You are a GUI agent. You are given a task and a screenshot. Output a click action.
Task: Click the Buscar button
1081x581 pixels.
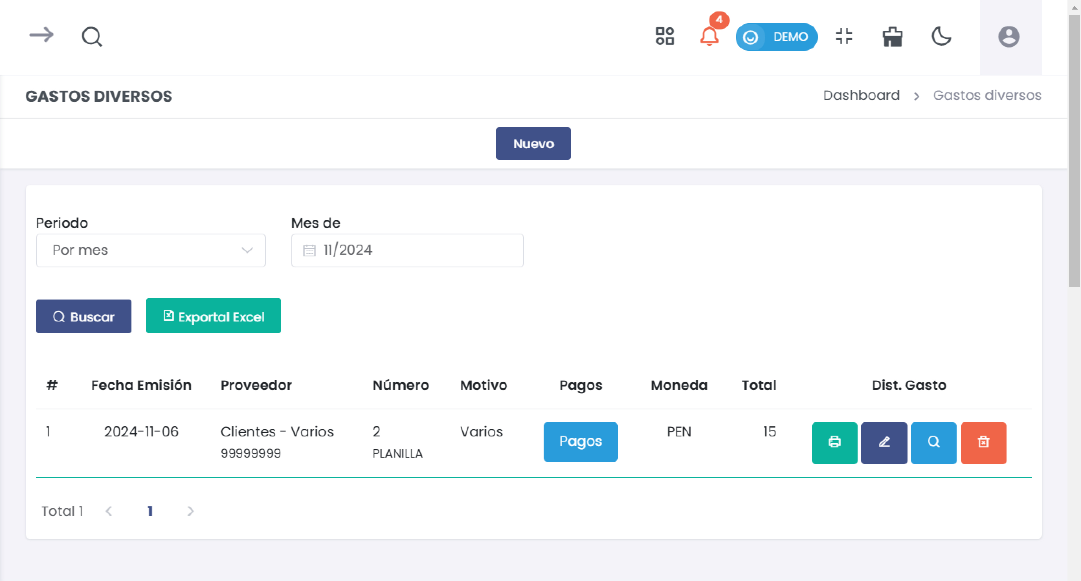coord(84,316)
